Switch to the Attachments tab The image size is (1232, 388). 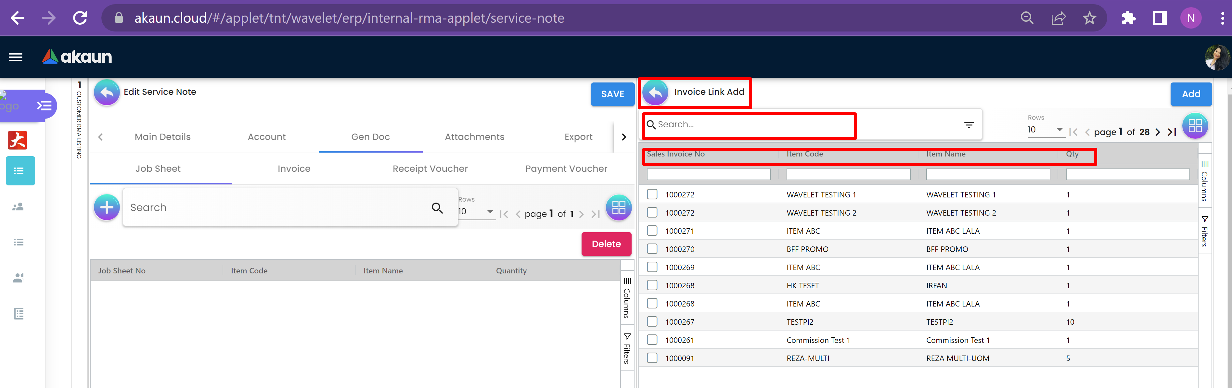[x=474, y=137]
